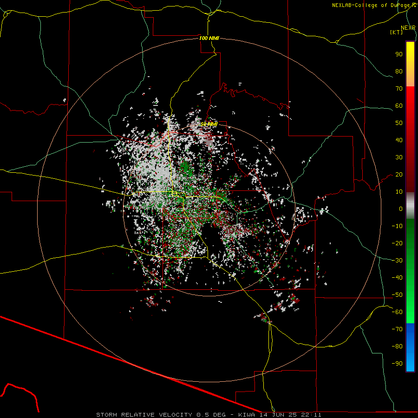Click the positive "50" velocity scale label
Image resolution: width=418 pixels, height=418 pixels.
pos(399,123)
